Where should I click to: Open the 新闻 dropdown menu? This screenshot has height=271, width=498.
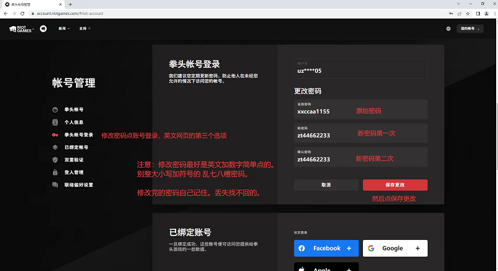pyautogui.click(x=64, y=29)
